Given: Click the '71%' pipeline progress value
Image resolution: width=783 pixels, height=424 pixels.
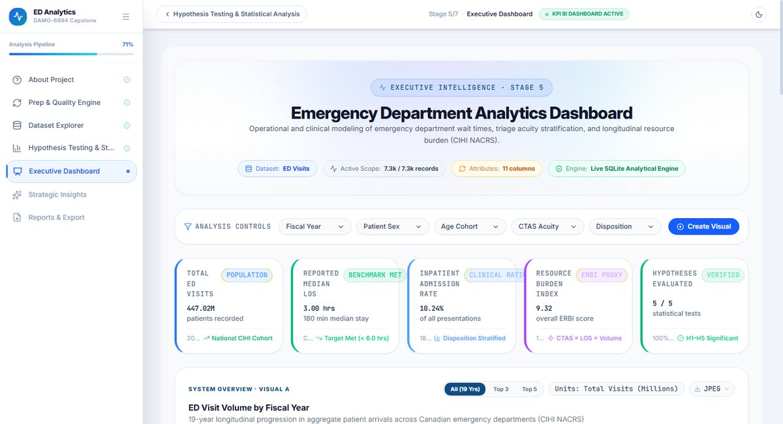Looking at the screenshot, I should pos(128,44).
